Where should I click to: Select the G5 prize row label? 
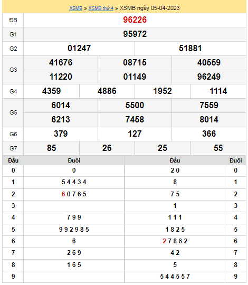(13, 112)
